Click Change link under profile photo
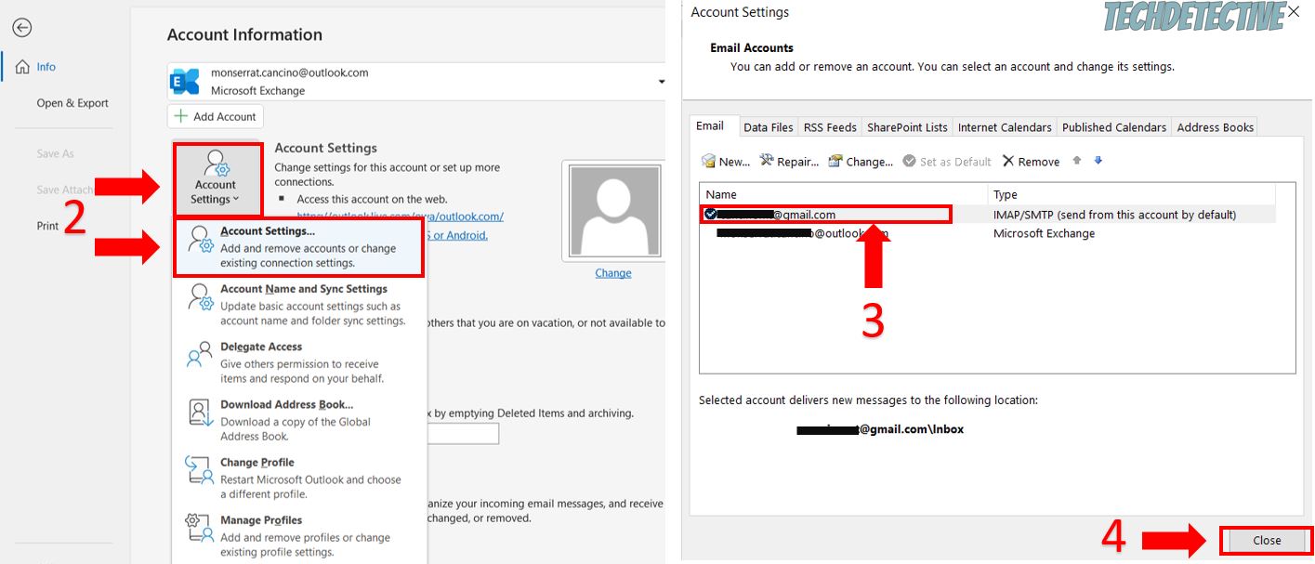 coord(612,273)
